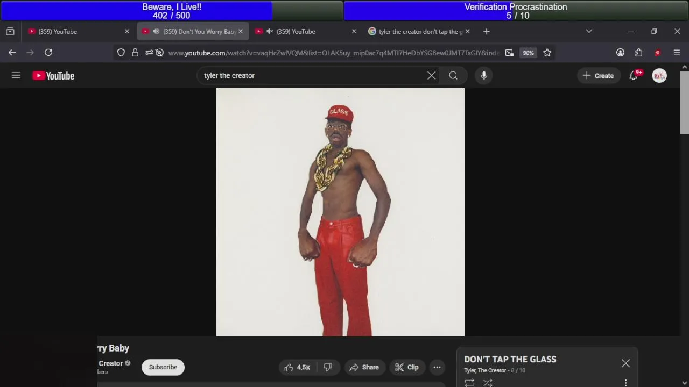Open more actions three-dot menu beside Clip
Image resolution: width=689 pixels, height=387 pixels.
coord(437,367)
